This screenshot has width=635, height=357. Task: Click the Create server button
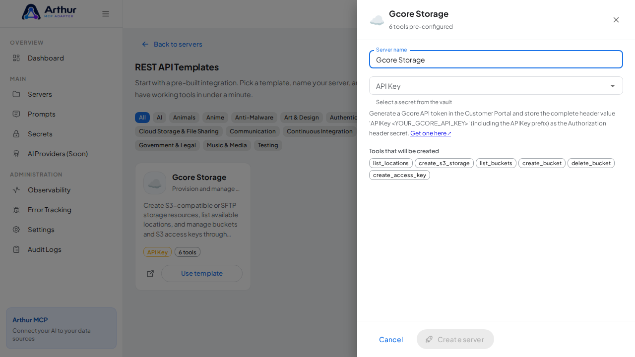[455, 339]
